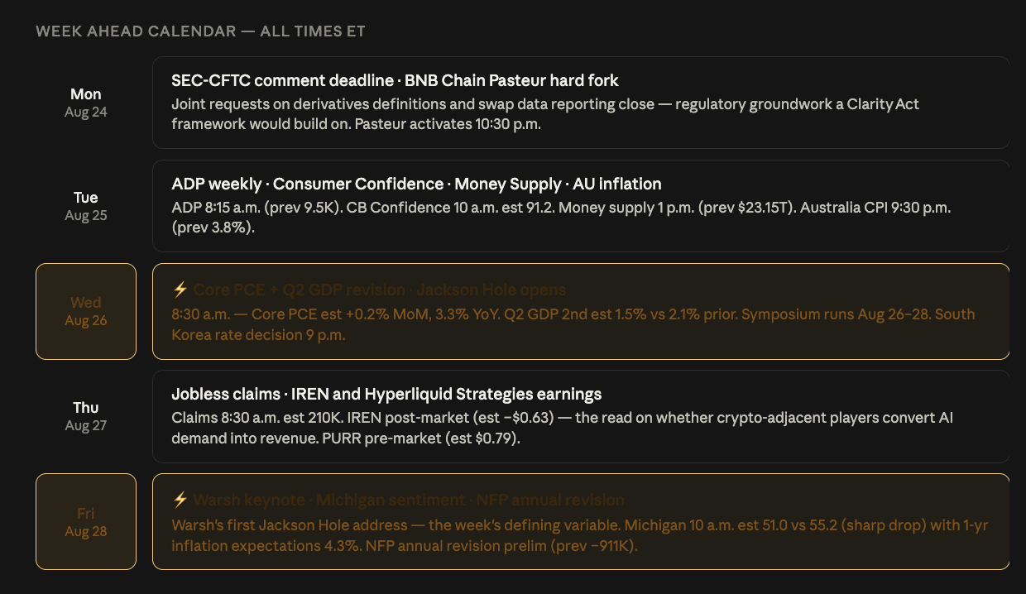Select the Tue Aug 25 date label

click(86, 206)
